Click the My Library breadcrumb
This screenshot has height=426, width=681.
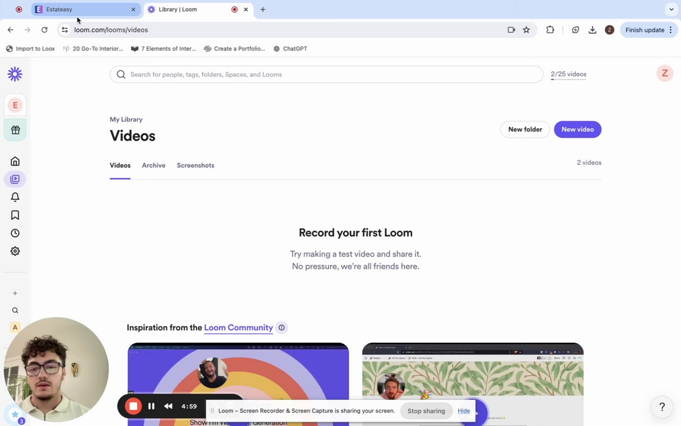(126, 120)
